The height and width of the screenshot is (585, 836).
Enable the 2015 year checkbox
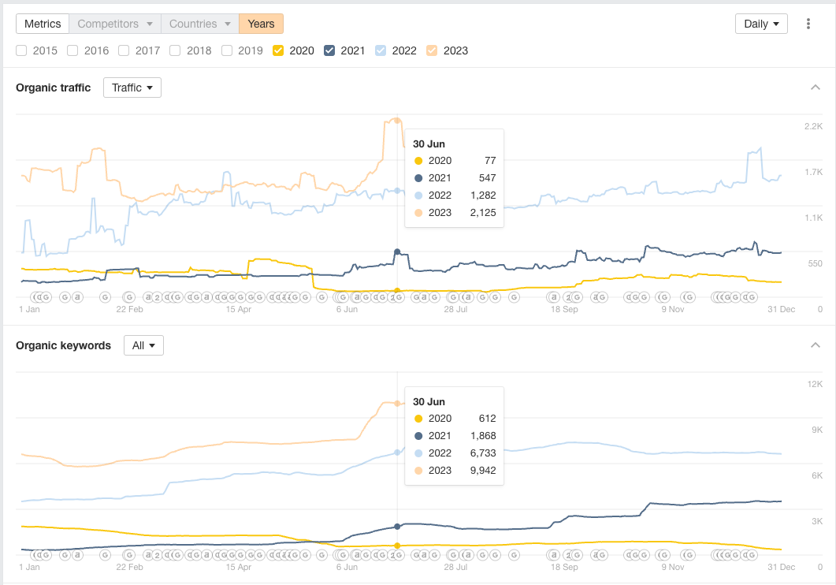(21, 50)
